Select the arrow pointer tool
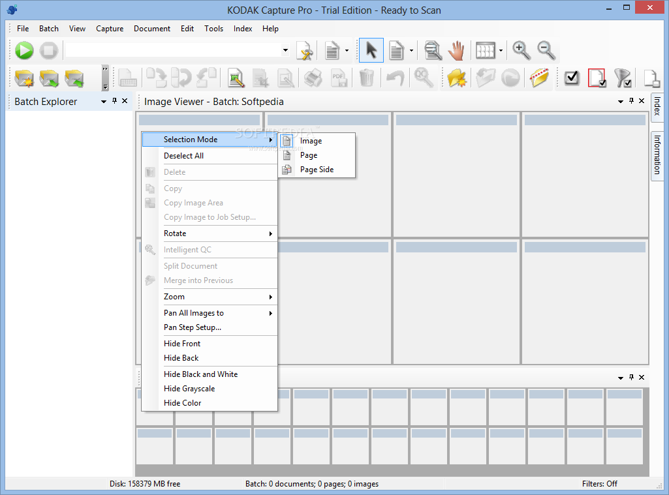The image size is (669, 495). click(371, 50)
